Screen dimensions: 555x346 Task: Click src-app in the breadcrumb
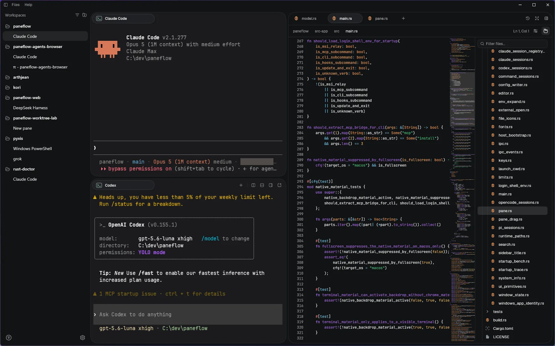click(x=321, y=31)
